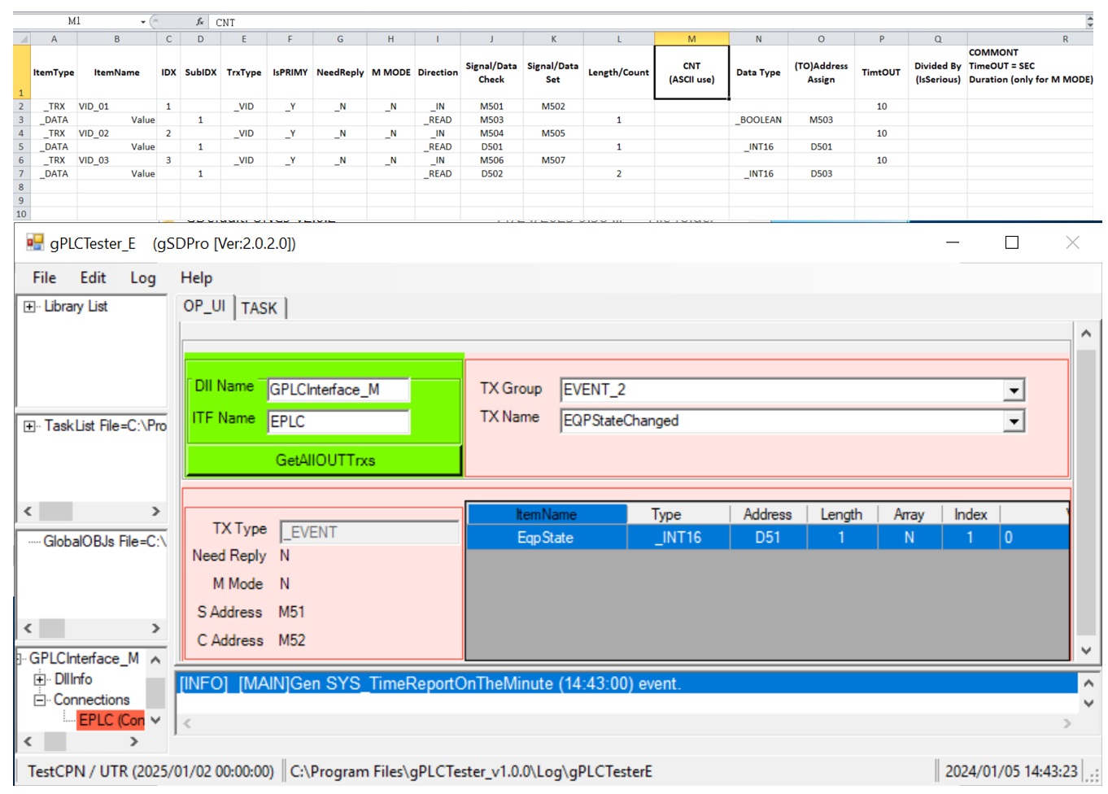The image size is (1108, 794).
Task: Click the ItemName column header
Action: click(547, 515)
